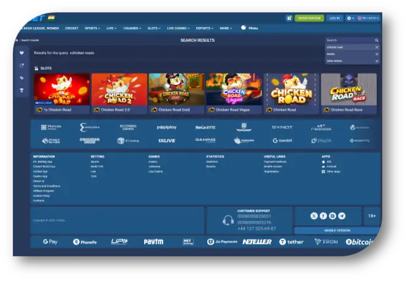Open the Facebook social icon
The height and width of the screenshot is (281, 408).
(x=323, y=216)
